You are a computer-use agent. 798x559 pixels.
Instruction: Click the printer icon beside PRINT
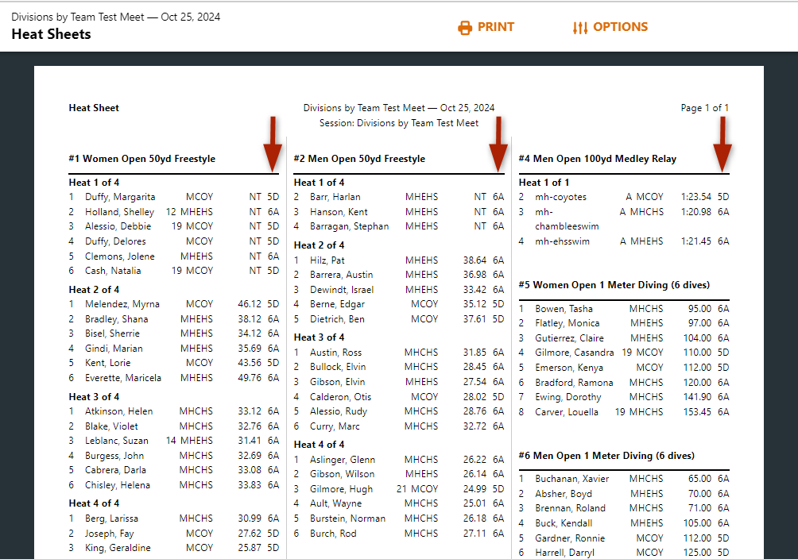[x=465, y=28]
